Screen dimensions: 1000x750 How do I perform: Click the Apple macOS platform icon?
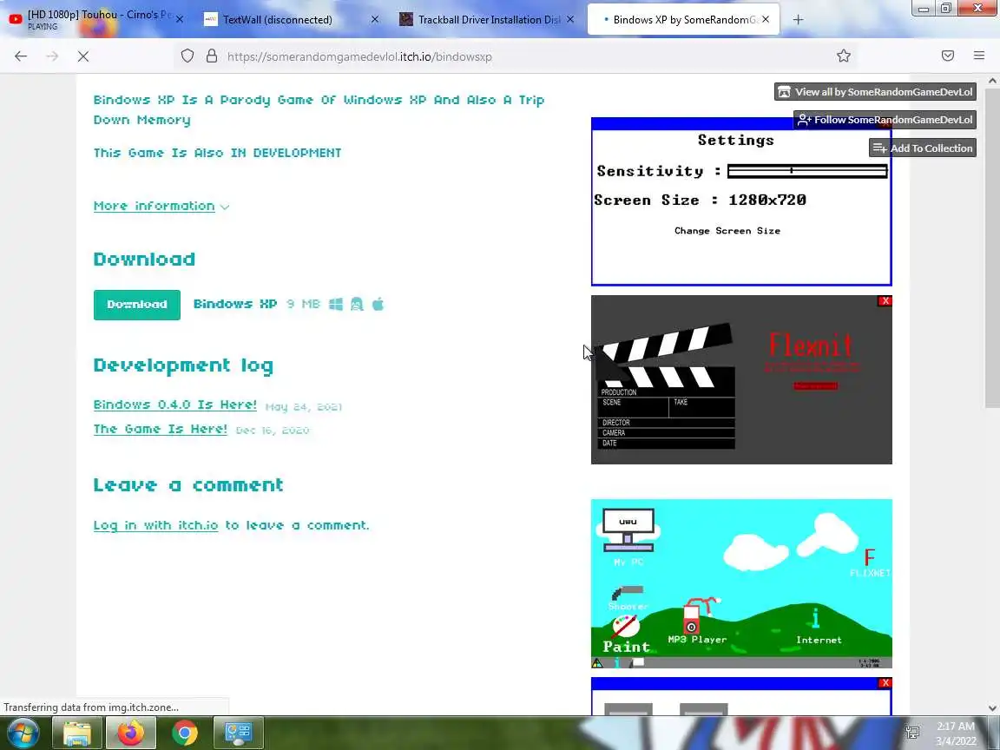378,304
